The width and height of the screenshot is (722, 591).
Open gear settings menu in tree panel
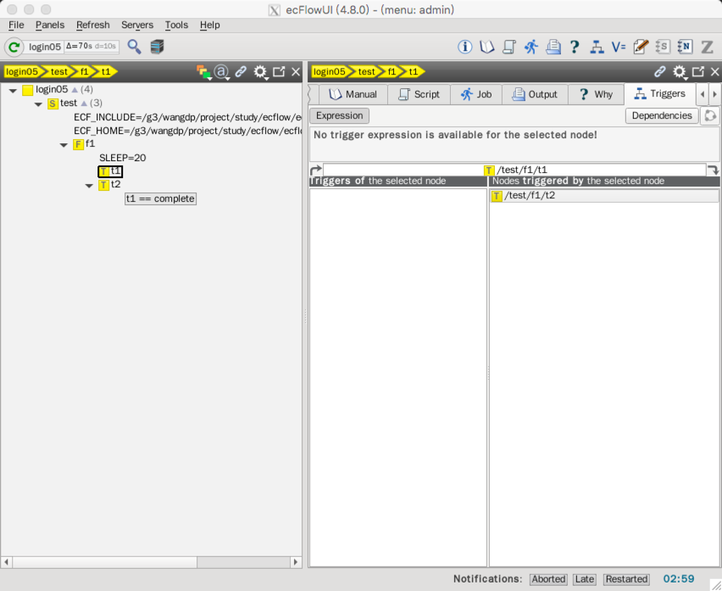click(261, 72)
